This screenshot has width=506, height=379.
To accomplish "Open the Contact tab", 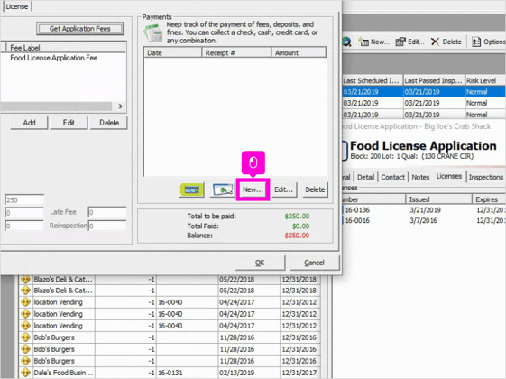I will pyautogui.click(x=392, y=177).
